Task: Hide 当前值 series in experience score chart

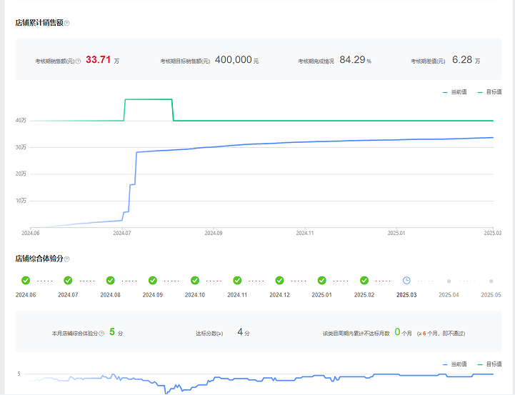Action: click(x=454, y=364)
